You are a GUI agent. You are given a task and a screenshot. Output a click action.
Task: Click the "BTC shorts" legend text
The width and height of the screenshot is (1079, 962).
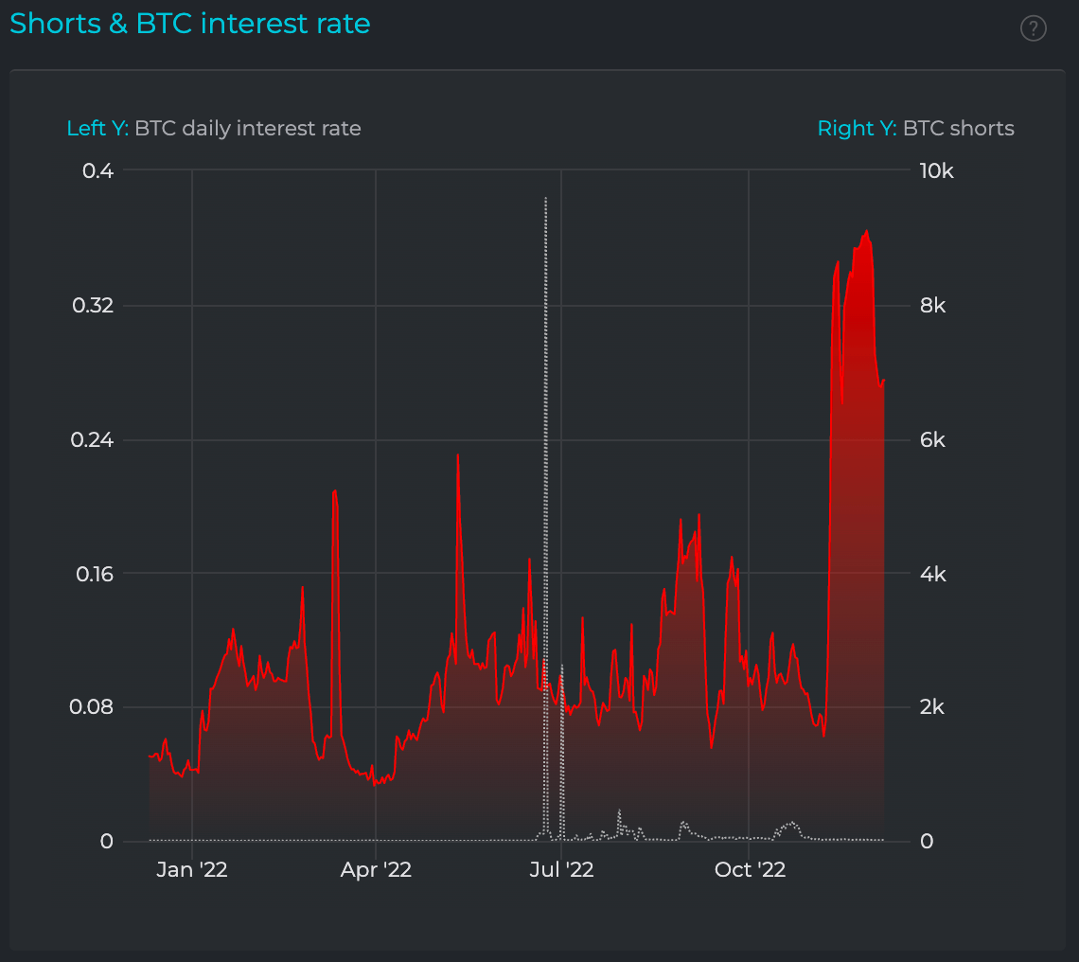pyautogui.click(x=959, y=128)
